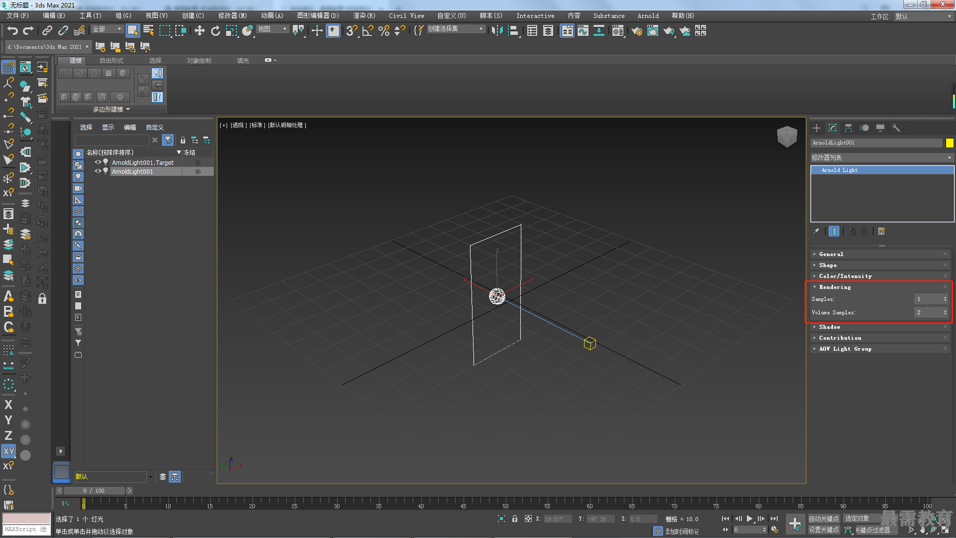Click the 设置关键点 set key button
956x538 pixels.
click(x=824, y=530)
